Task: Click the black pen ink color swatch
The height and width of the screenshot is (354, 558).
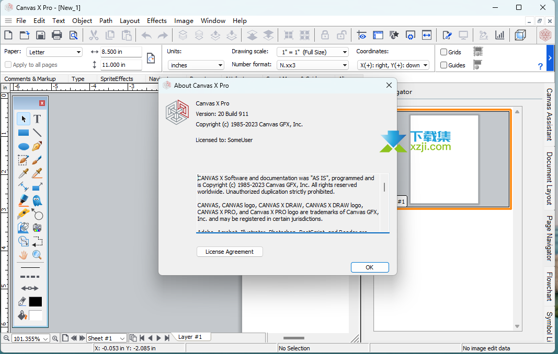Action: tap(35, 302)
